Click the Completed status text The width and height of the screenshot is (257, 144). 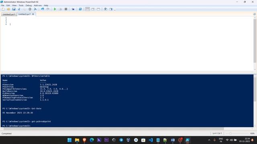[6, 134]
